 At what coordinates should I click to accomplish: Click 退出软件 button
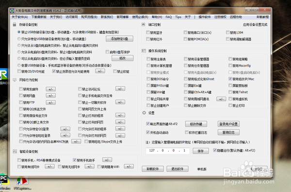[x=177, y=169]
